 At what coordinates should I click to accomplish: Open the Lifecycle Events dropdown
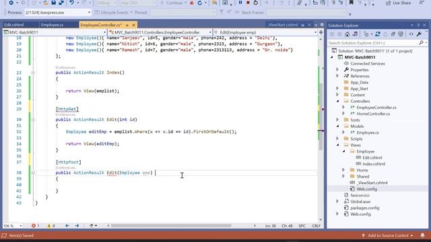click(113, 13)
